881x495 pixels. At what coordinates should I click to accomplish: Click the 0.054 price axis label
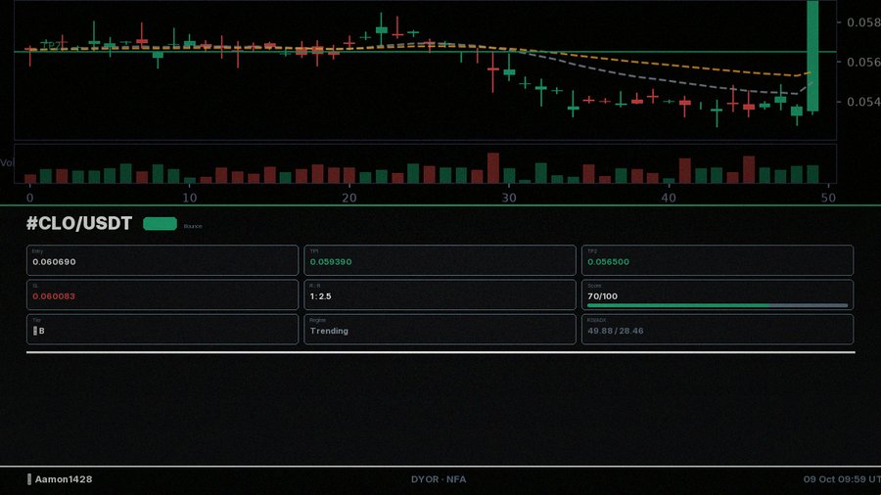pos(863,102)
